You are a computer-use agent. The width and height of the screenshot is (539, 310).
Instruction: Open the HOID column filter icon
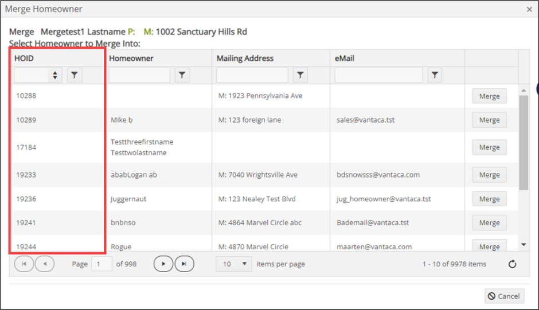pos(75,75)
